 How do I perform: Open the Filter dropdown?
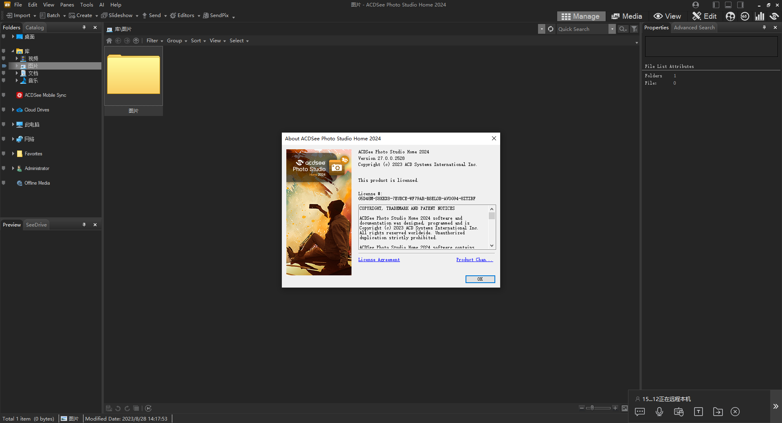[x=155, y=41]
